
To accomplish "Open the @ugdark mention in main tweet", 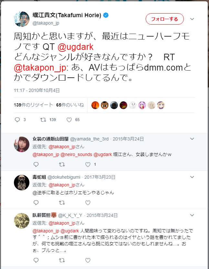I will (76, 47).
